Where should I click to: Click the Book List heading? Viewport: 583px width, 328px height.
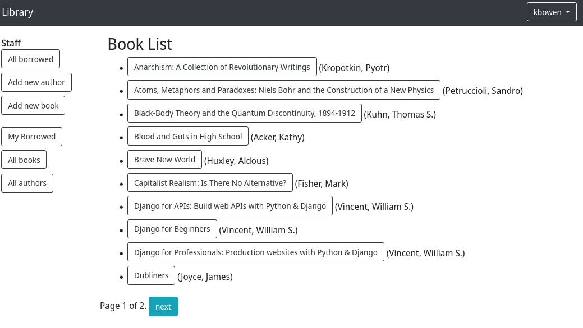140,44
